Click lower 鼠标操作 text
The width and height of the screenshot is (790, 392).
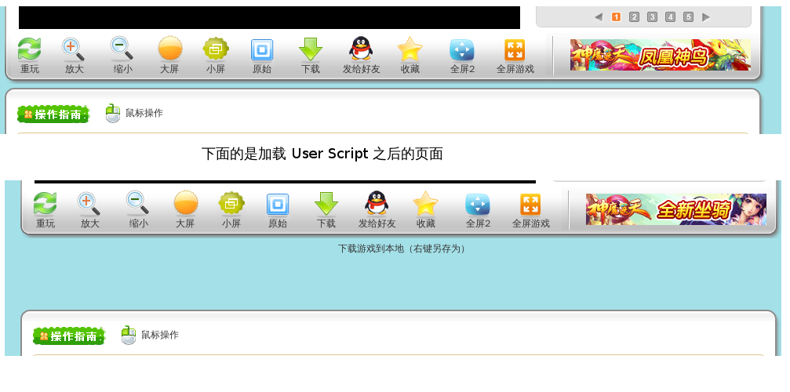160,335
